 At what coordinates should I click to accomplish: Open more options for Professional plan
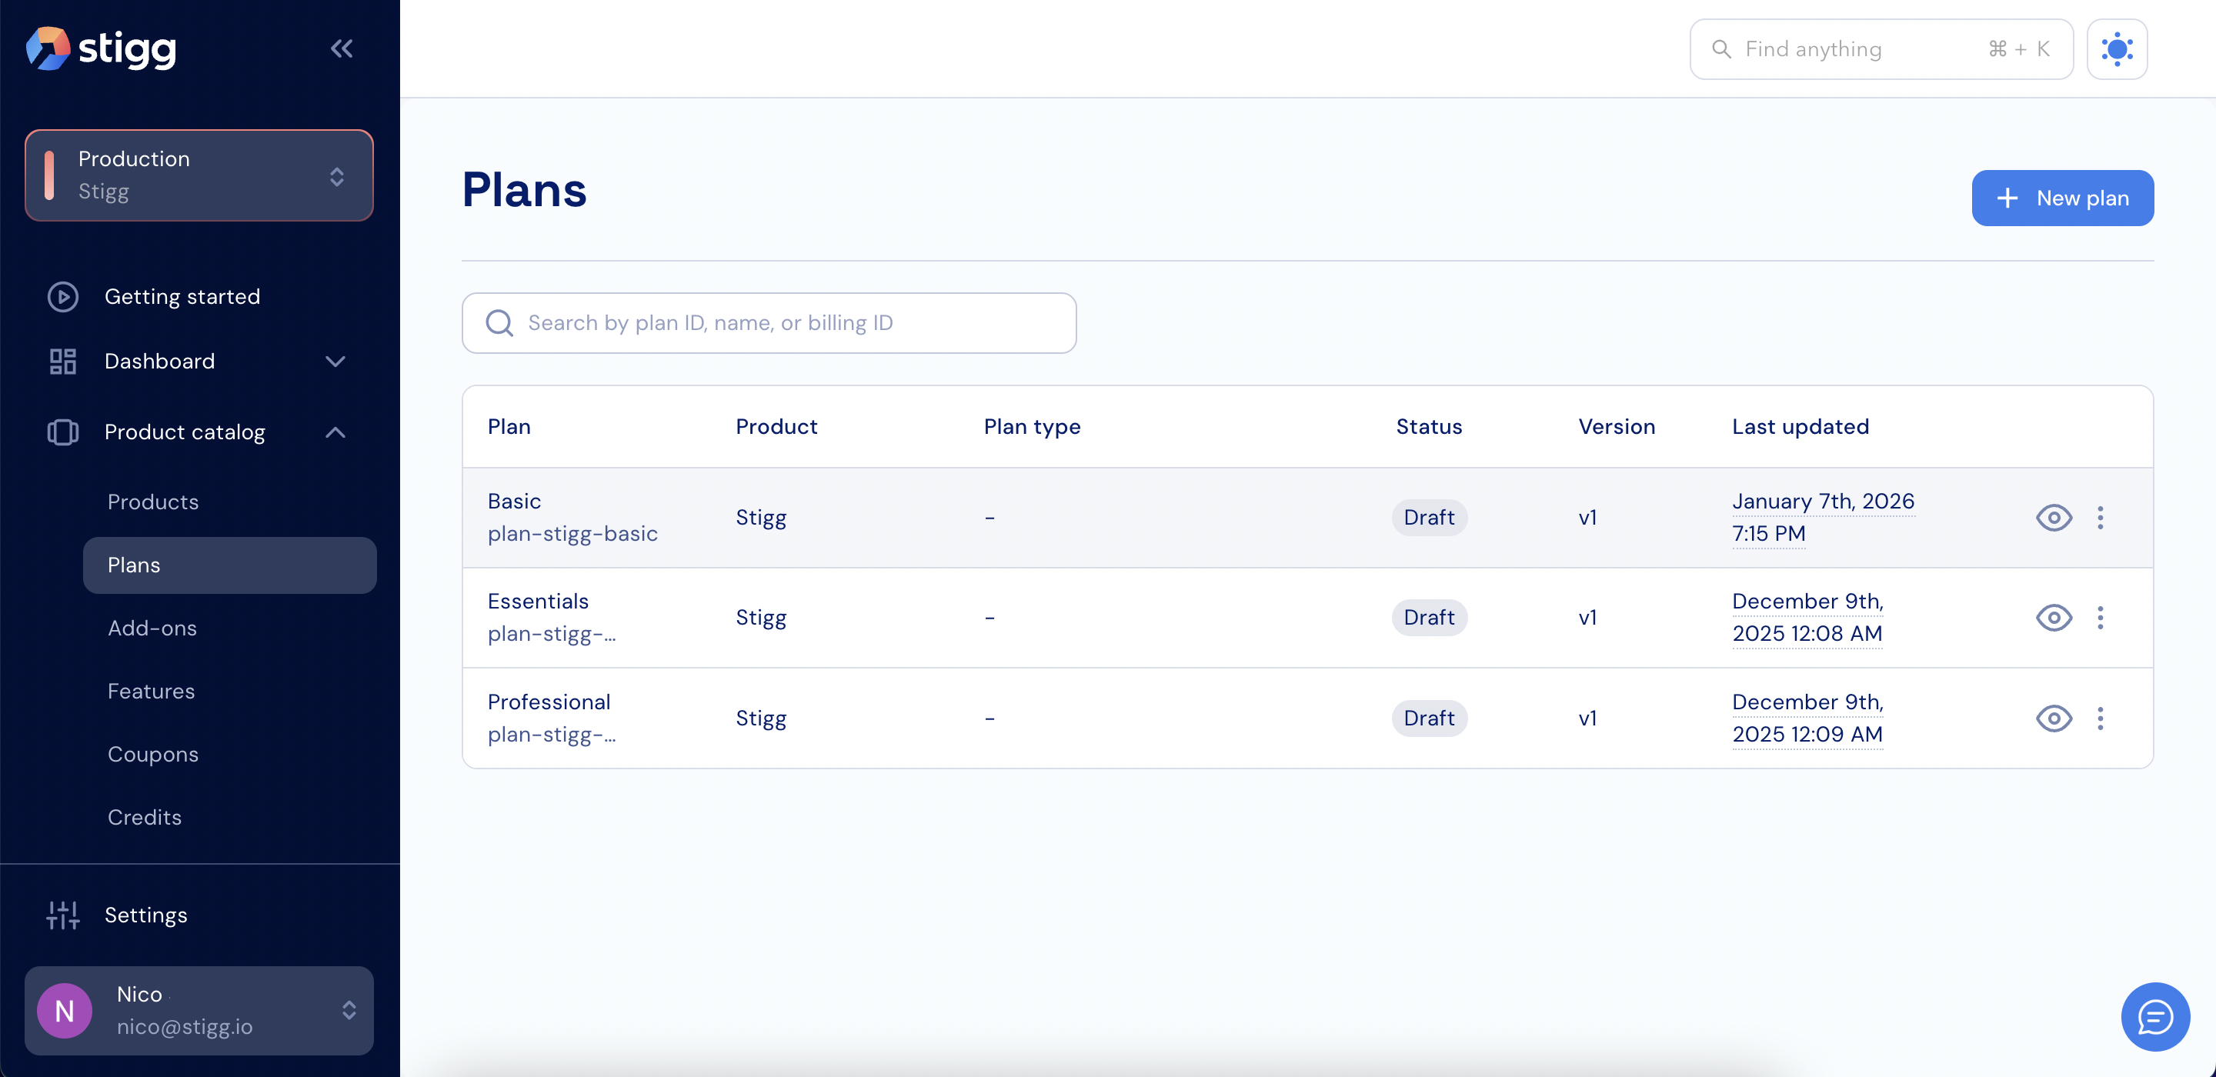point(2100,718)
